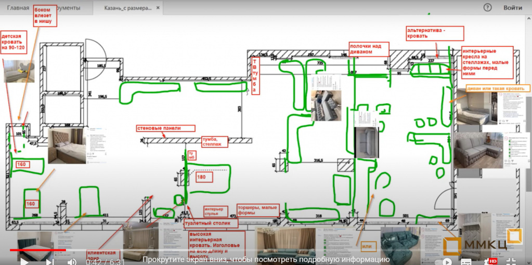Click the 'туалетный столик' annotation label
Image resolution: width=532 pixels, height=265 pixels.
pyautogui.click(x=211, y=223)
